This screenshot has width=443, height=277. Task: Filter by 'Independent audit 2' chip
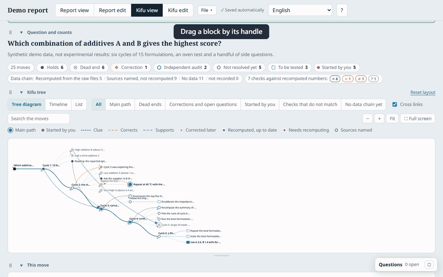pyautogui.click(x=182, y=68)
